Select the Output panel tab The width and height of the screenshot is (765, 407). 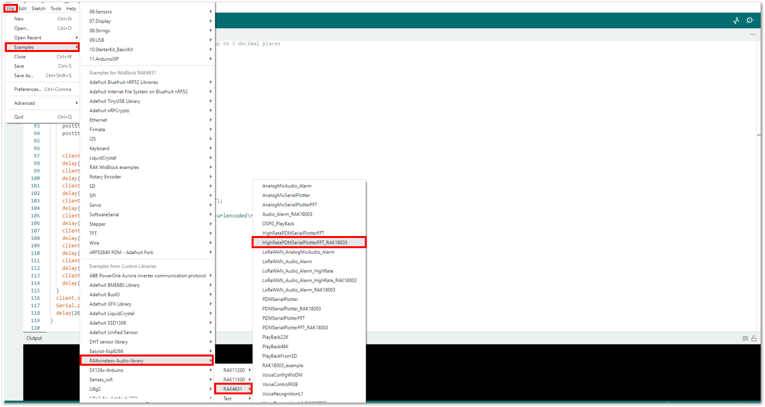(34, 339)
